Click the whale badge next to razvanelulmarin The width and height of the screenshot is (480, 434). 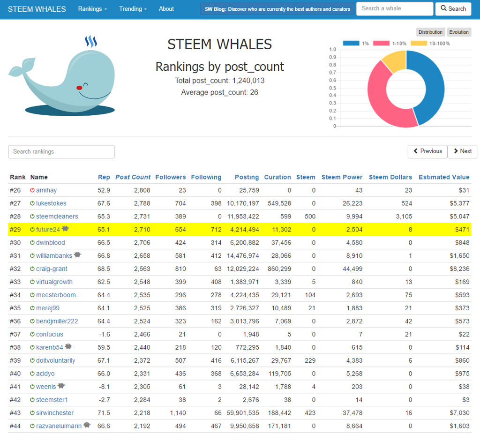[x=87, y=426]
